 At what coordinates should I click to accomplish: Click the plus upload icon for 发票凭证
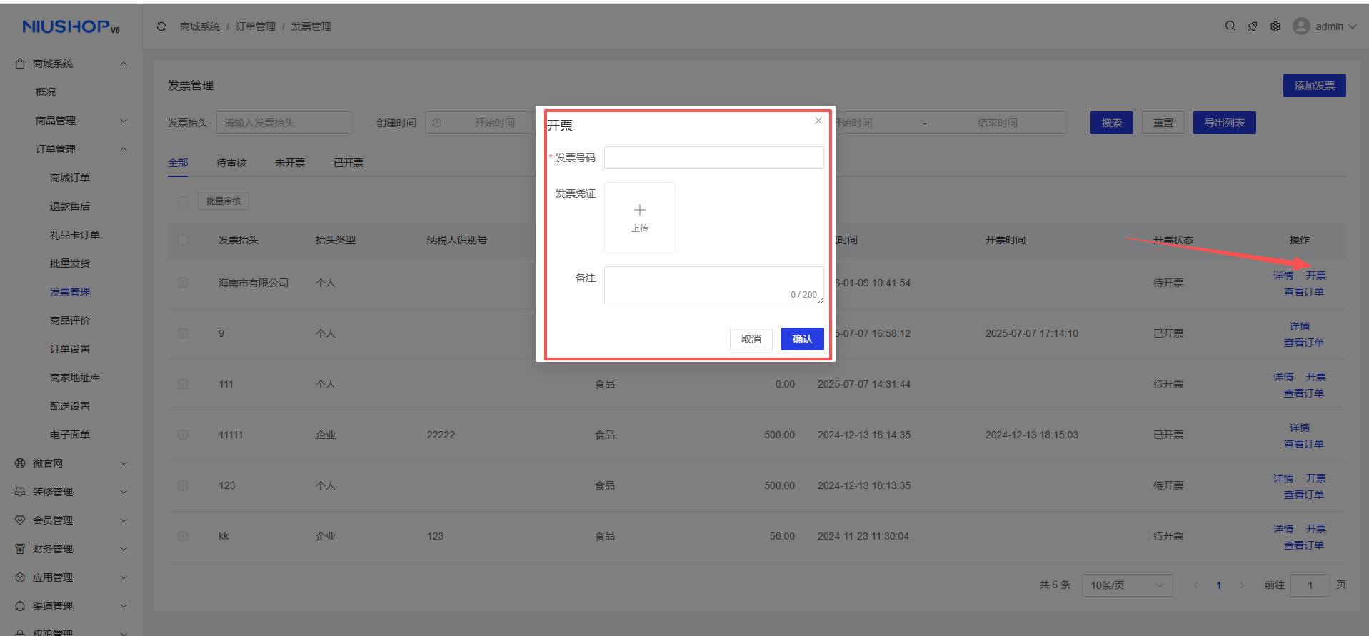pyautogui.click(x=640, y=211)
